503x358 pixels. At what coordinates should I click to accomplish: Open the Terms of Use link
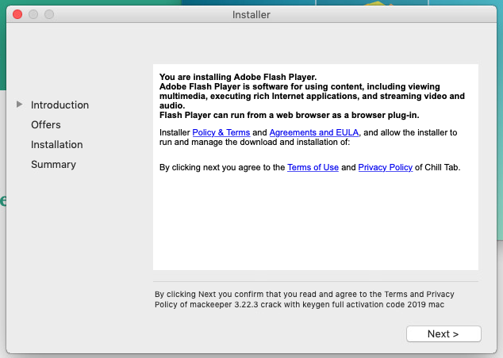click(x=313, y=167)
